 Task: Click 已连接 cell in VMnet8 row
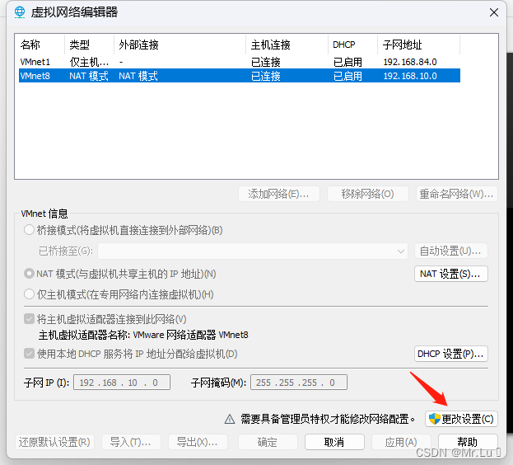tap(266, 76)
